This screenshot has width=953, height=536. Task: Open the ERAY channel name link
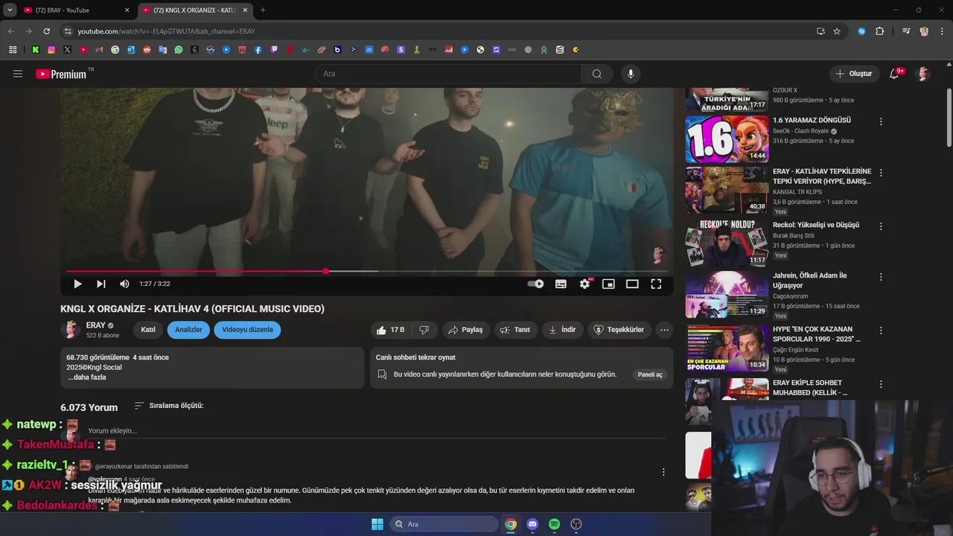coord(95,325)
